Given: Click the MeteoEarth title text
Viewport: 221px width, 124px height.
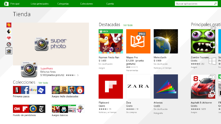Looking at the screenshot, I should click(160, 58).
